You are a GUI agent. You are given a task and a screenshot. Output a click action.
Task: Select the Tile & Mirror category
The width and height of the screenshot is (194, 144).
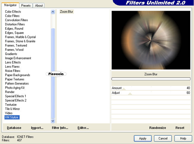(12, 109)
